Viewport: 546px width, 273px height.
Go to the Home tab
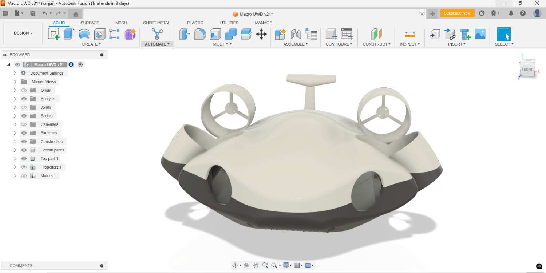[75, 14]
